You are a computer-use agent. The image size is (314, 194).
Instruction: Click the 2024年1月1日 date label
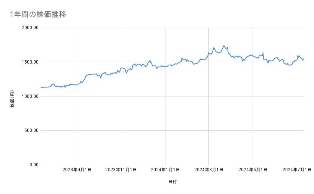pyautogui.click(x=165, y=170)
